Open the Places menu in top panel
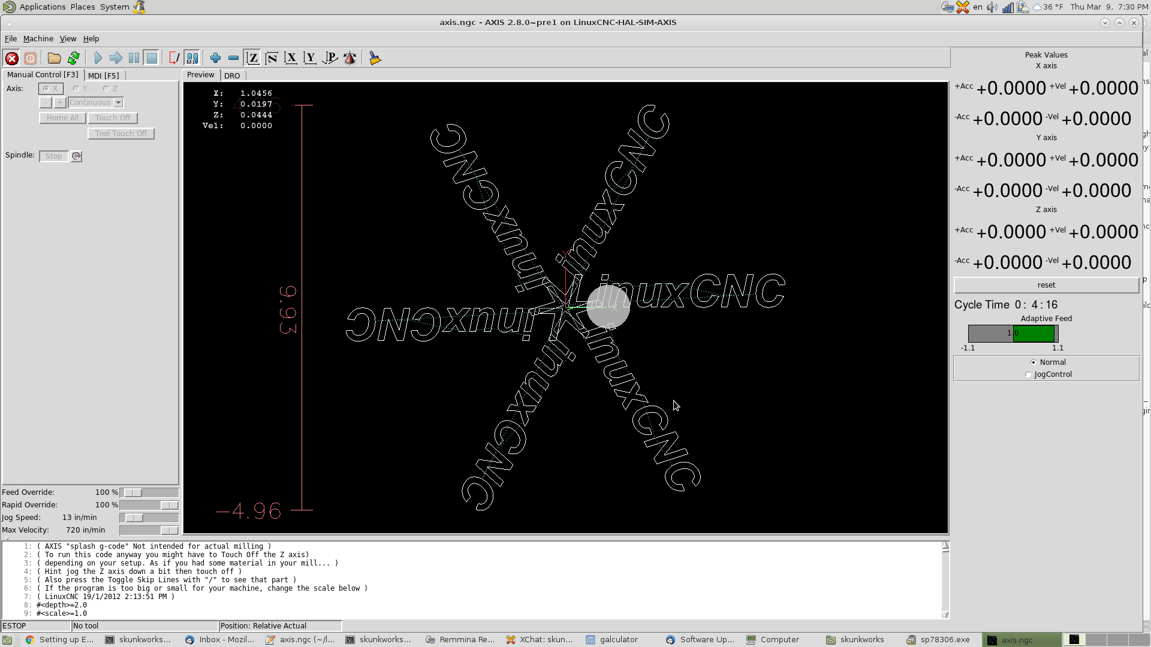Viewport: 1151px width, 647px height. coord(83,7)
